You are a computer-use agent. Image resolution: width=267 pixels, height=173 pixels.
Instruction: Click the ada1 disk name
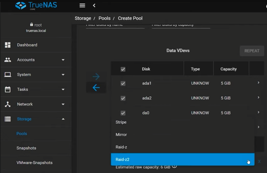click(x=147, y=84)
